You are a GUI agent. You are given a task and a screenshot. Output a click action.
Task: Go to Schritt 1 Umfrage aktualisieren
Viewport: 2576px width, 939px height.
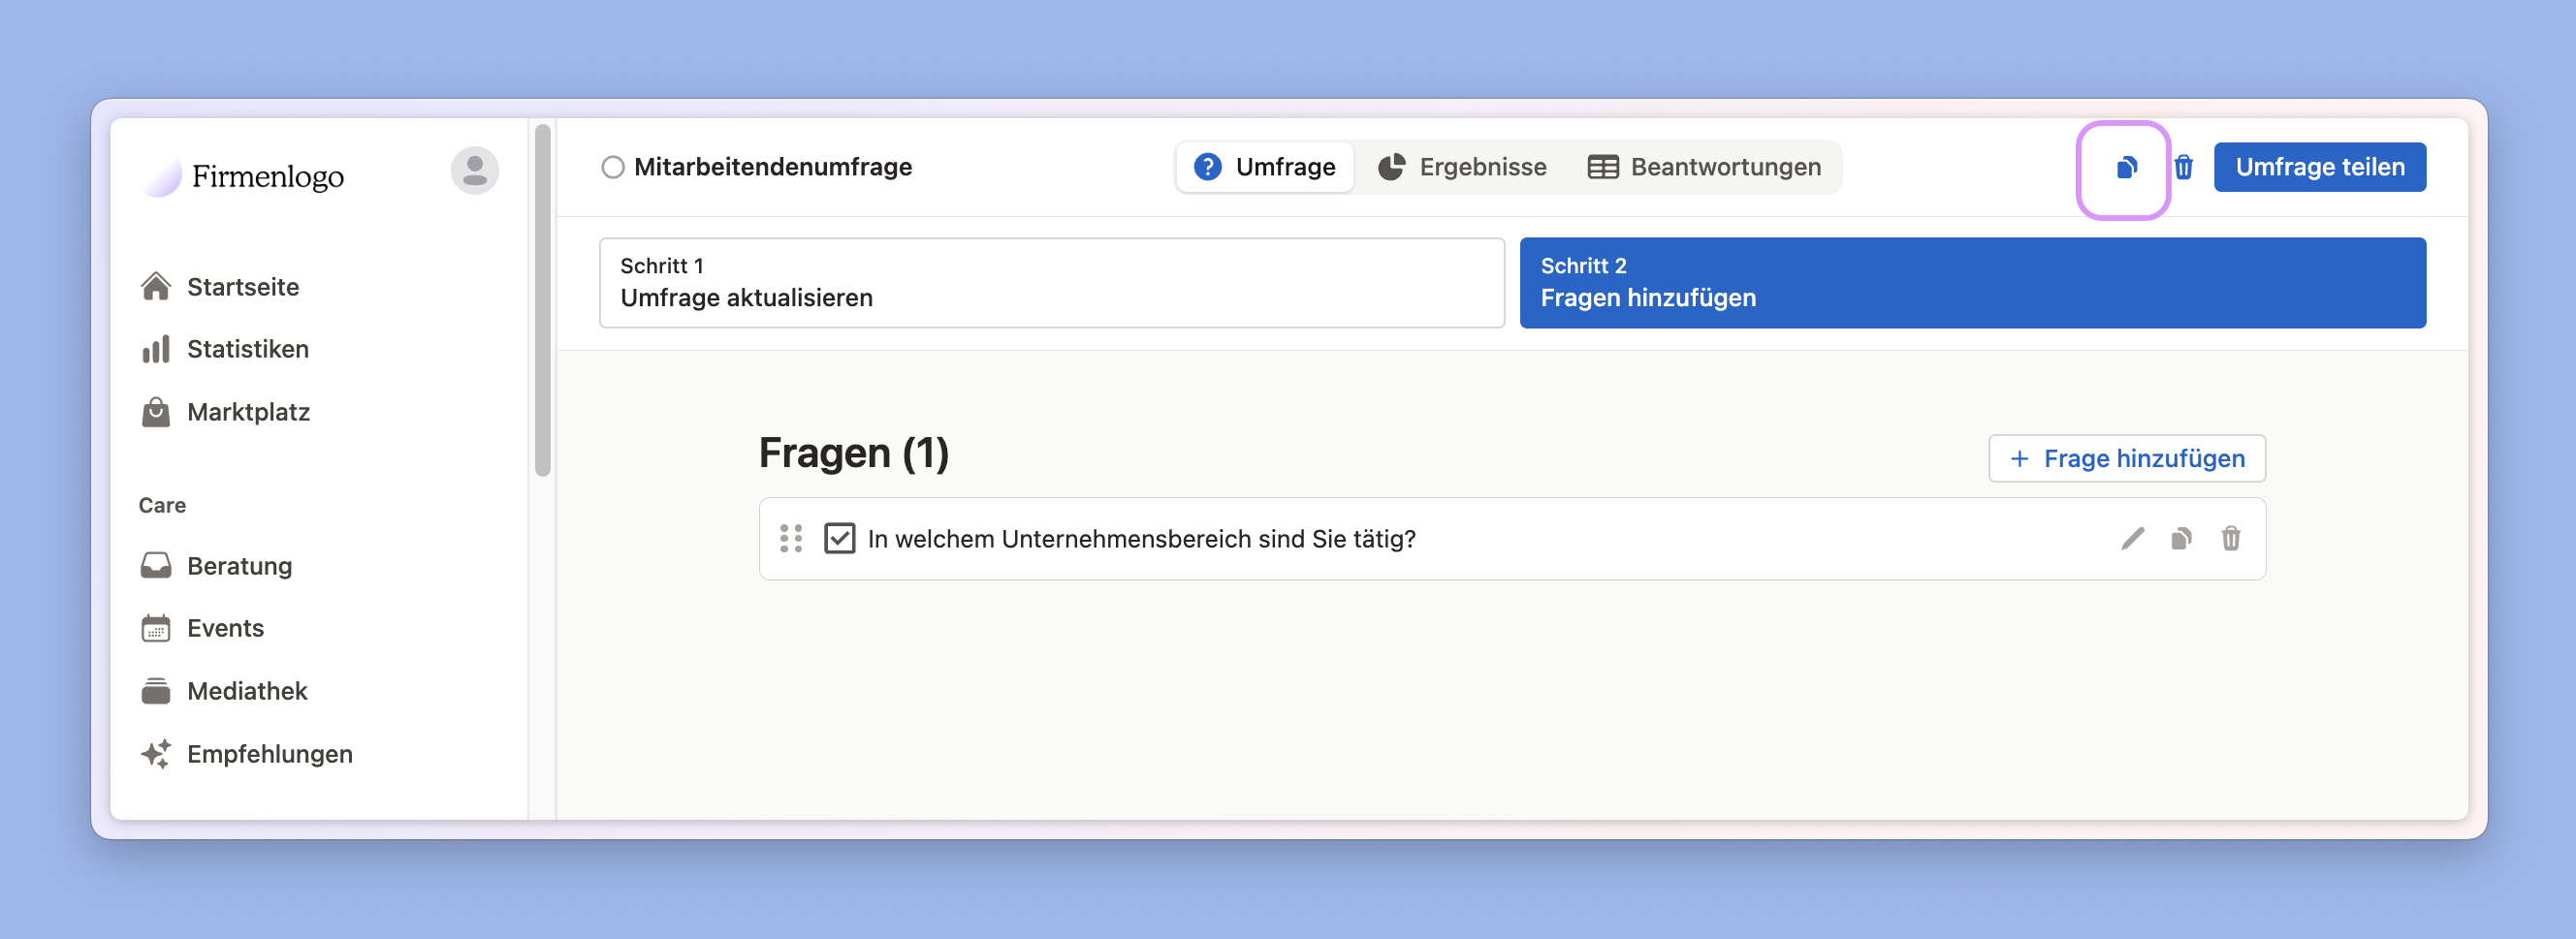click(1051, 283)
